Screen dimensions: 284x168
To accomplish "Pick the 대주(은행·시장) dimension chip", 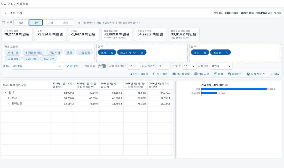I will 34,52.
